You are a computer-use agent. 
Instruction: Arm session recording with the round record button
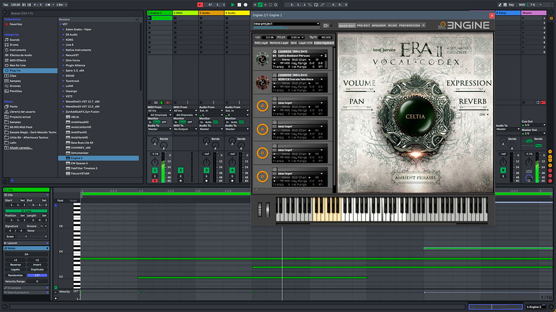click(245, 5)
